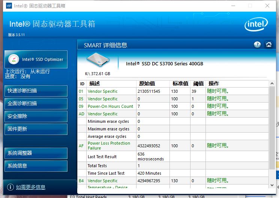
Task: Select attribute B4 Vendor Specific row
Action: [x=173, y=181]
